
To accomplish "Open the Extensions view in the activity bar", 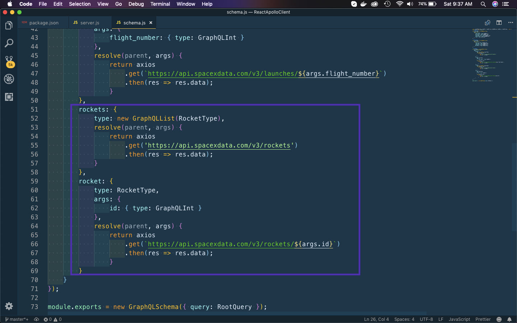I will [9, 97].
